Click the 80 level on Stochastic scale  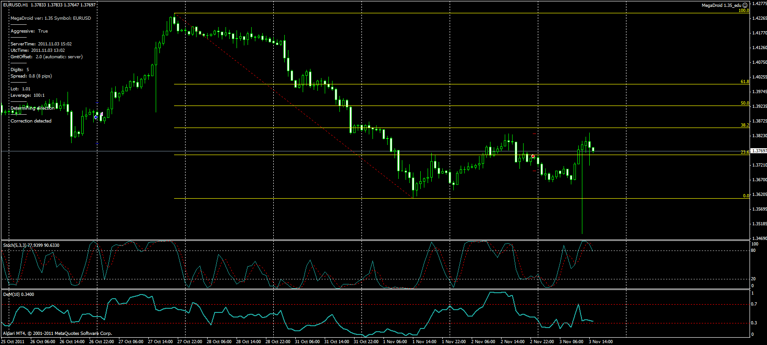coord(754,250)
